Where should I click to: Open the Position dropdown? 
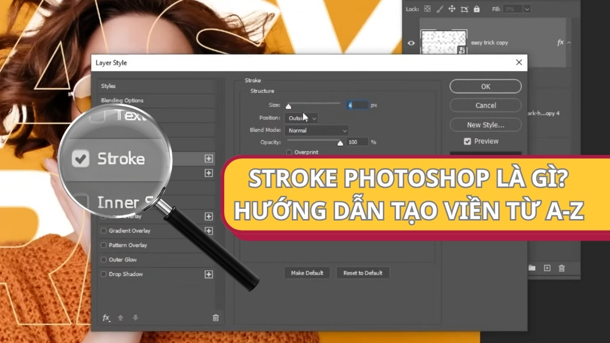click(301, 118)
